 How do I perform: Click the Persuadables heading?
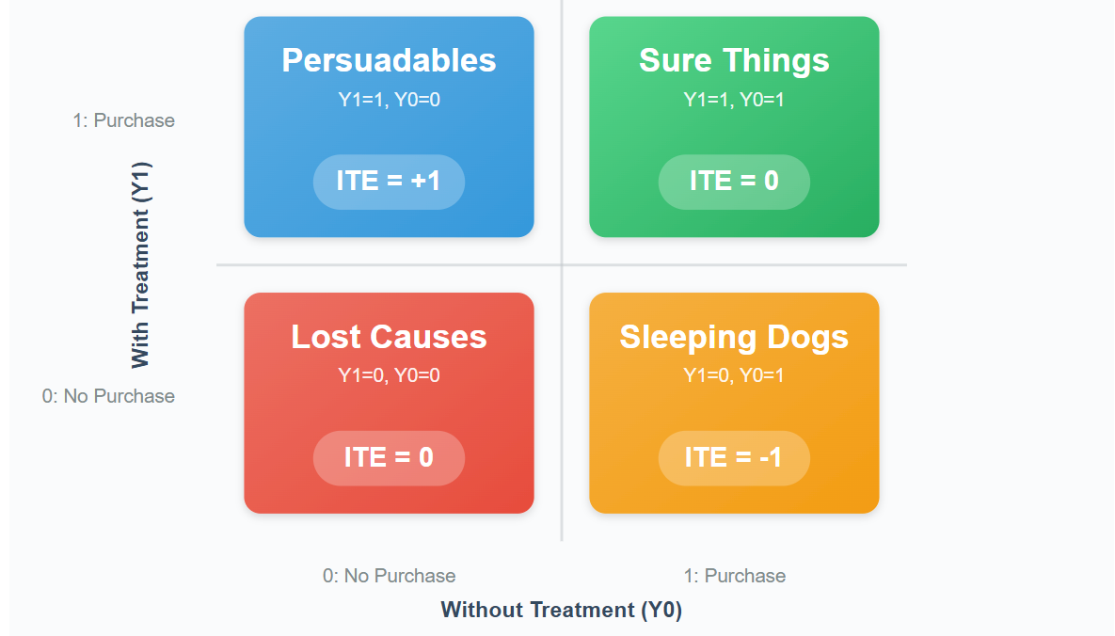click(389, 60)
